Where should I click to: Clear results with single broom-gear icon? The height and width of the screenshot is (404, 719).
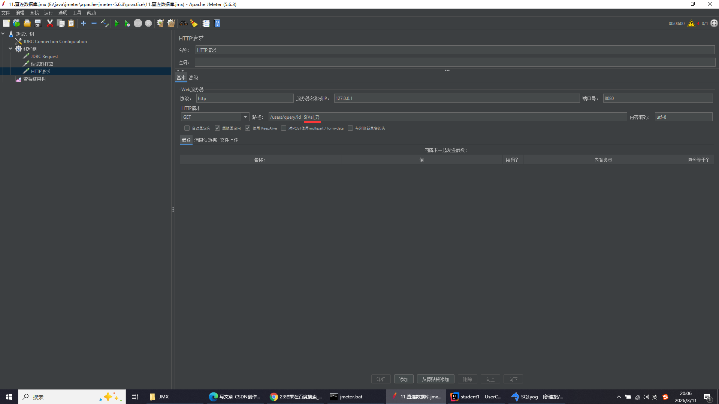tap(160, 23)
